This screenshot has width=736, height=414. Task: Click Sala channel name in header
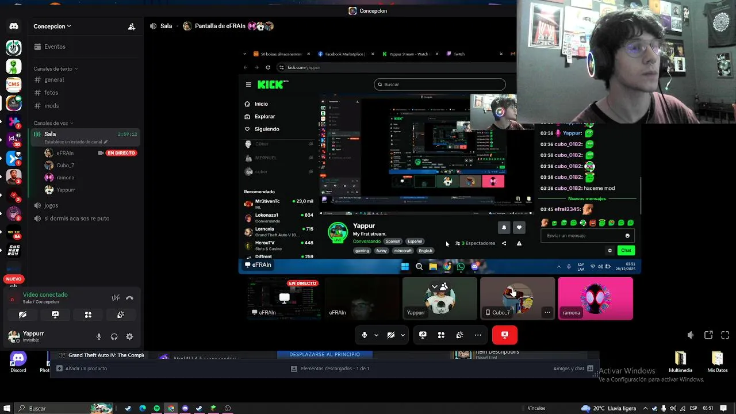[x=166, y=26]
